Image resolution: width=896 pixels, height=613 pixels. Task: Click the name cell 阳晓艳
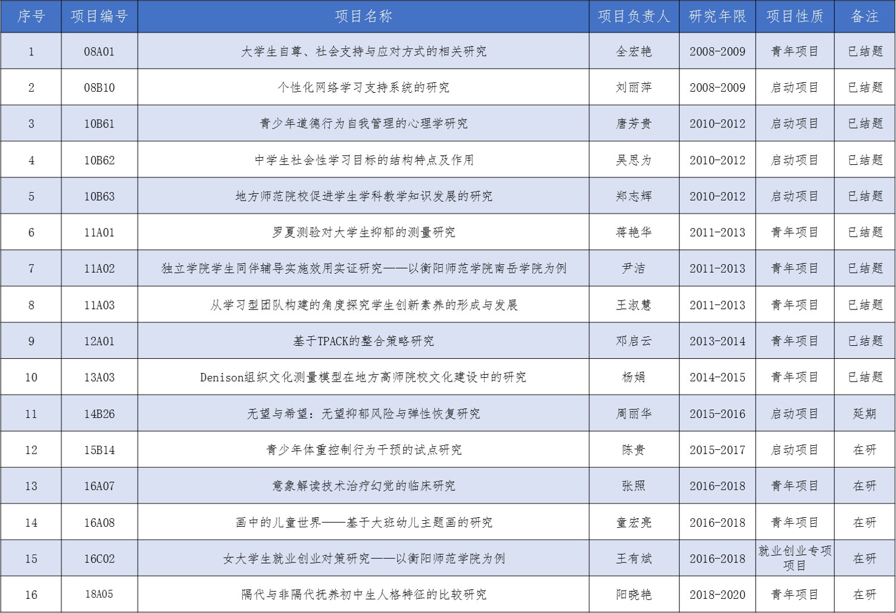[x=634, y=595]
